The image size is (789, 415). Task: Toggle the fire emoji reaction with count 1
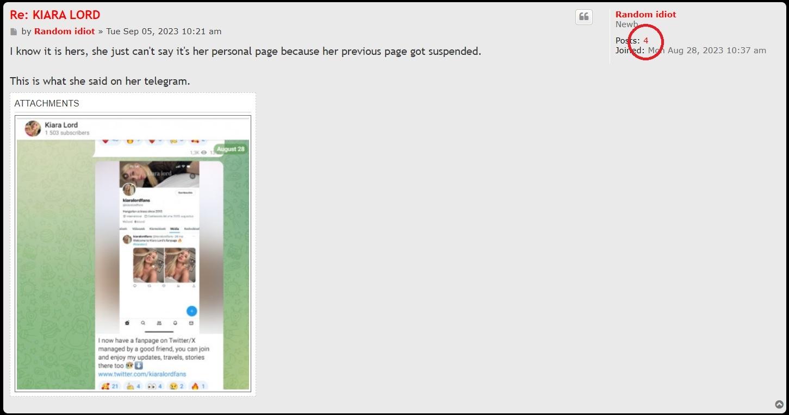point(198,386)
